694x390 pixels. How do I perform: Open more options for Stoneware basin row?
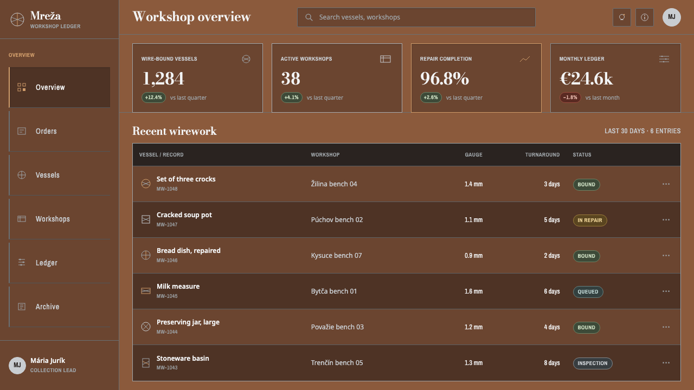tap(666, 363)
